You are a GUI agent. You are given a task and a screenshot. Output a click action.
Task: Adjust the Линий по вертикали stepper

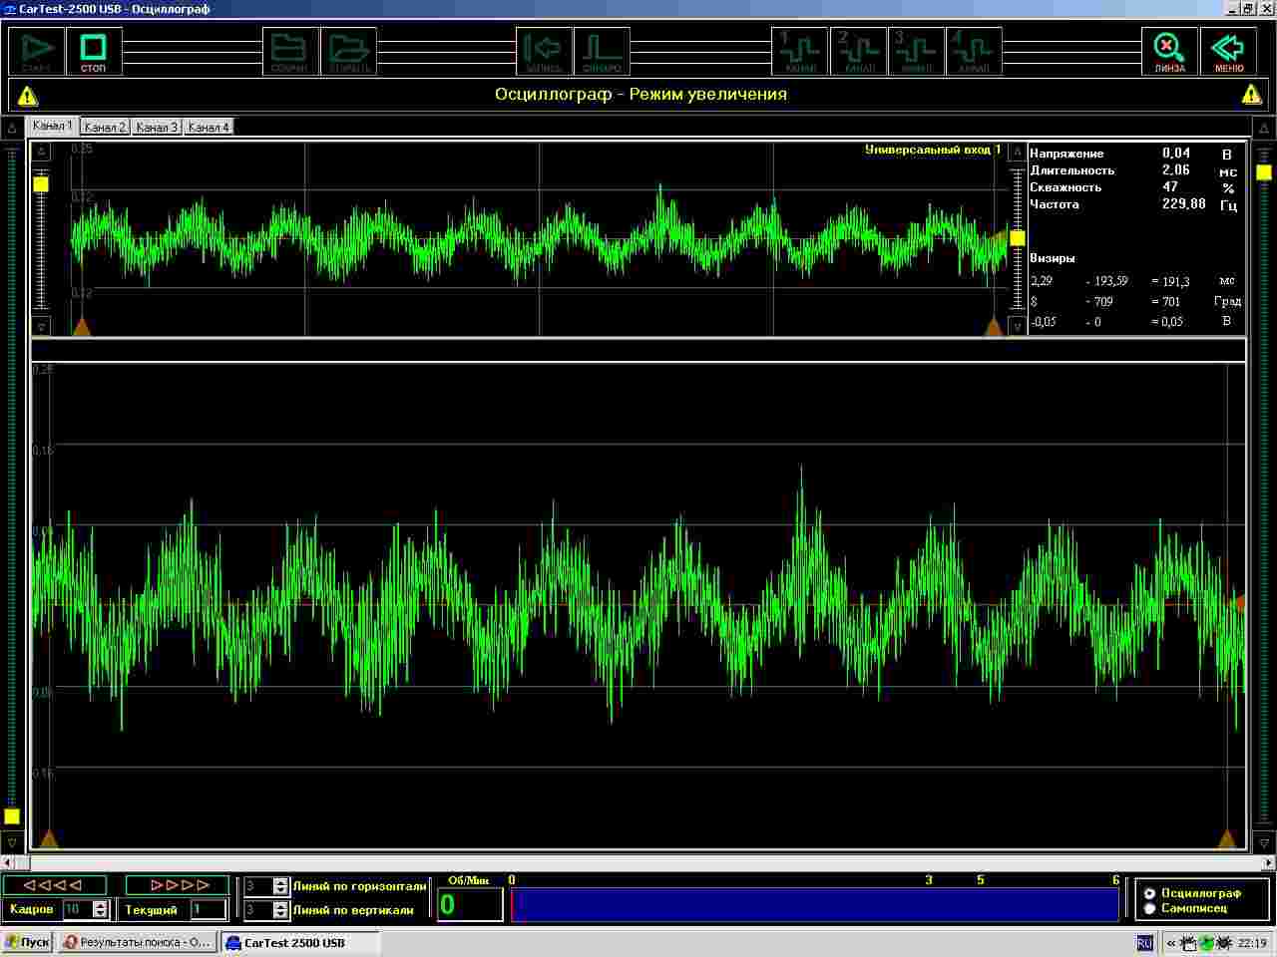(280, 910)
